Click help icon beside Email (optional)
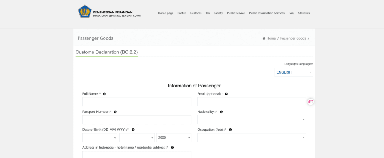This screenshot has width=384, height=158. click(x=226, y=94)
